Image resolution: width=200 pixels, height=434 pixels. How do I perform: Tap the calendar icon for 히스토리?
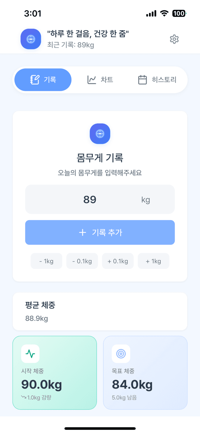point(142,80)
